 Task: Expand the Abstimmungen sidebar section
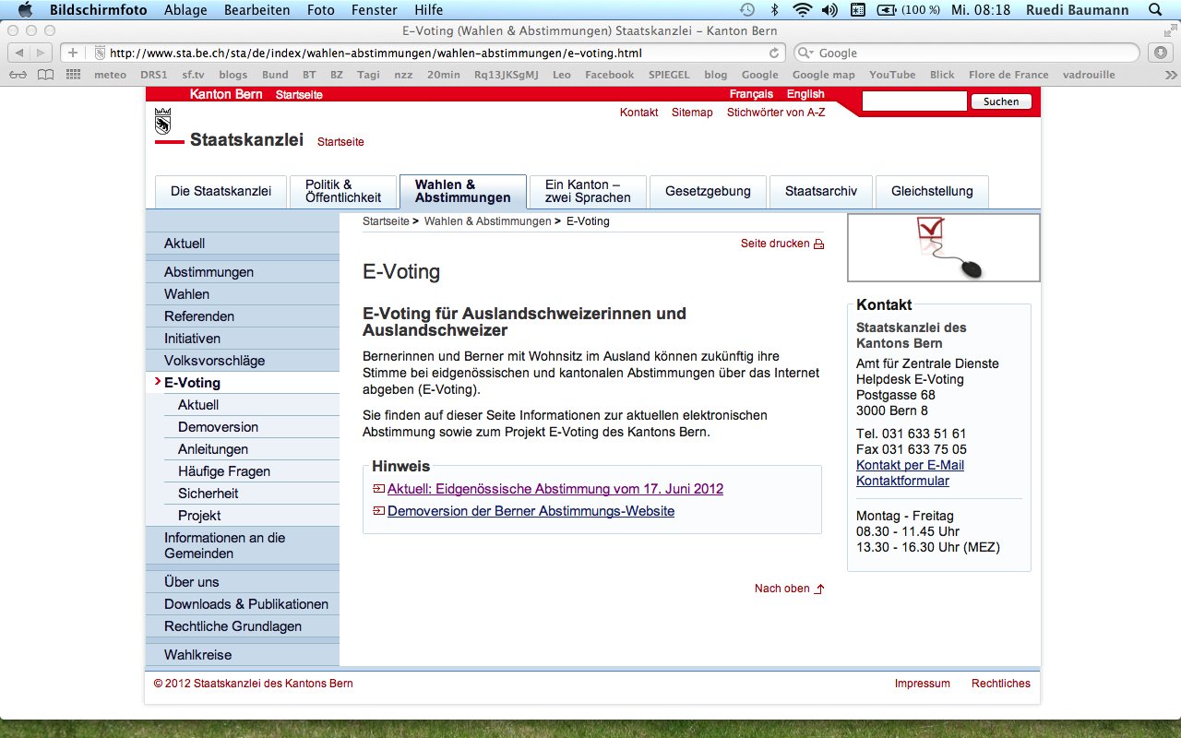point(209,272)
